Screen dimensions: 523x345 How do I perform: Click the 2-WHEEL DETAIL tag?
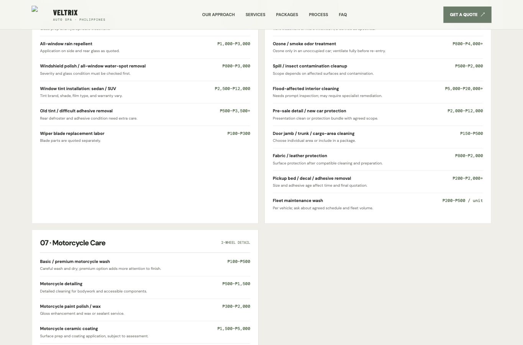tap(236, 243)
